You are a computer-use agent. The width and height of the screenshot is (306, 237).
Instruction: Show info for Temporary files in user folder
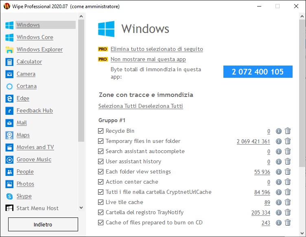coord(279,141)
